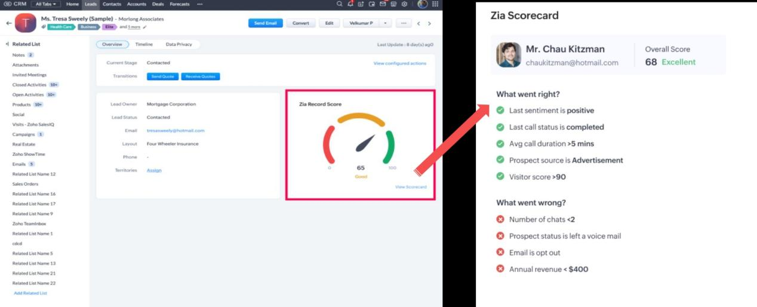Screen dimensions: 757x307
Task: Open Closed Activities in Related List
Action: point(29,85)
